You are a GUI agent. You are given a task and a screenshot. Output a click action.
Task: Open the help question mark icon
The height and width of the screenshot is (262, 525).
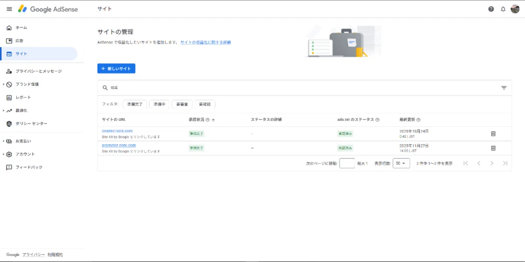click(491, 9)
